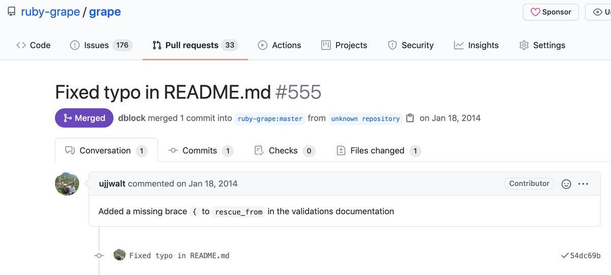611x275 pixels.
Task: Click the green check status icon
Action: (565, 256)
